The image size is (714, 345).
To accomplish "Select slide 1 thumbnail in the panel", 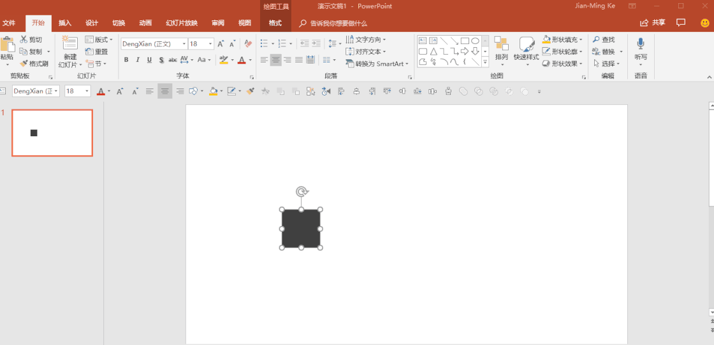I will click(52, 133).
